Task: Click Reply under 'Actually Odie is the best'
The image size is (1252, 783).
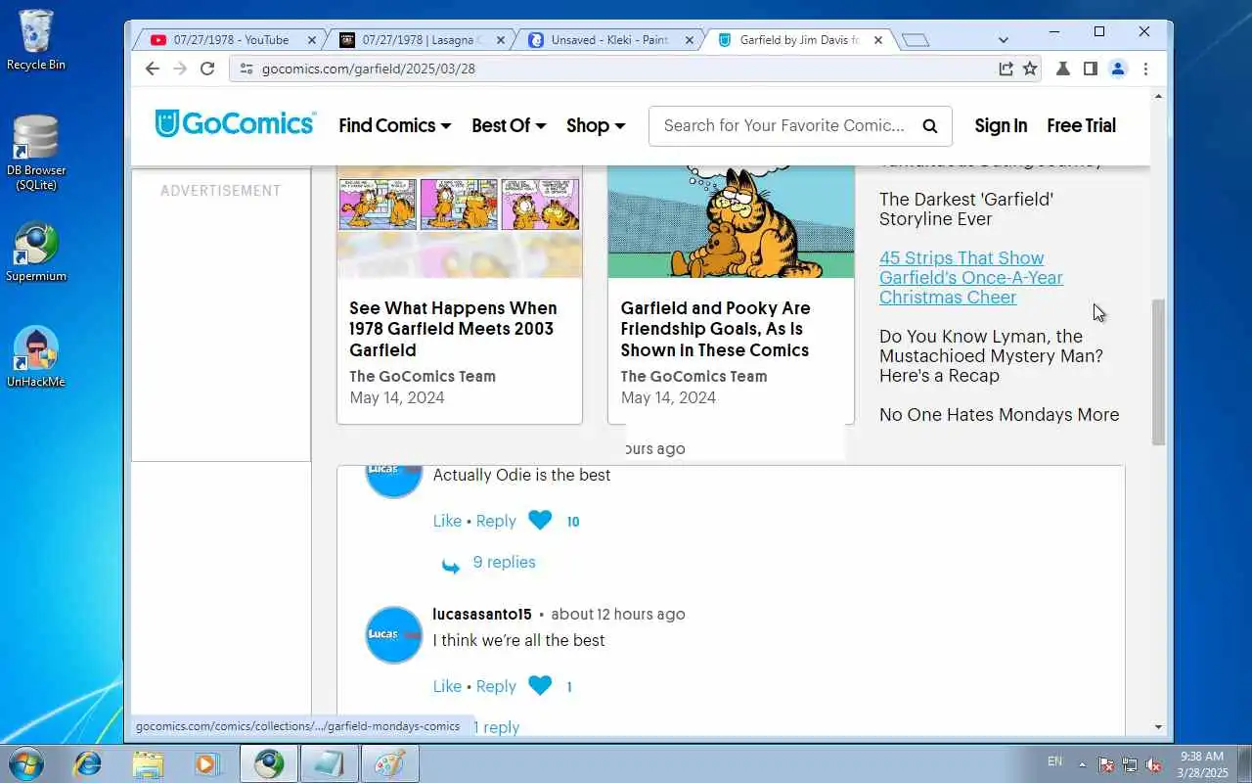Action: 496,521
